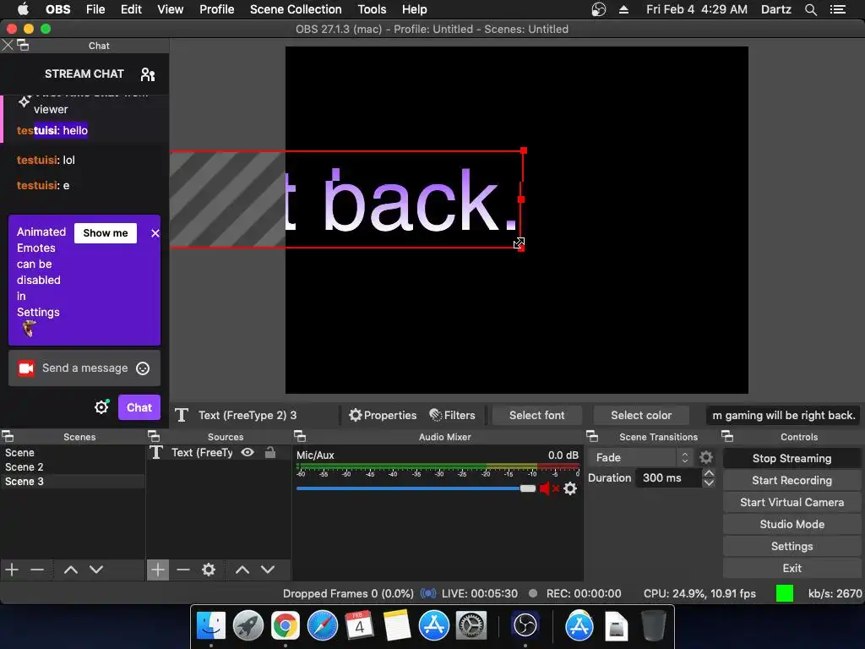Viewport: 865px width, 649px height.
Task: Click Stop Streaming button
Action: [x=792, y=458]
